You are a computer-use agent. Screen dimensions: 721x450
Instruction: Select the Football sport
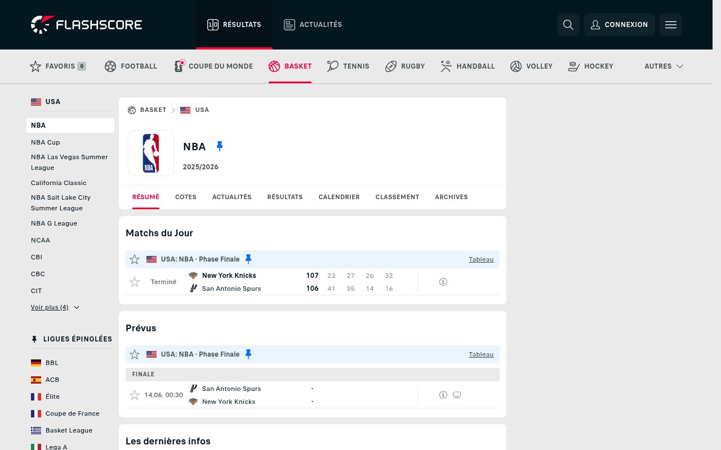pyautogui.click(x=131, y=66)
